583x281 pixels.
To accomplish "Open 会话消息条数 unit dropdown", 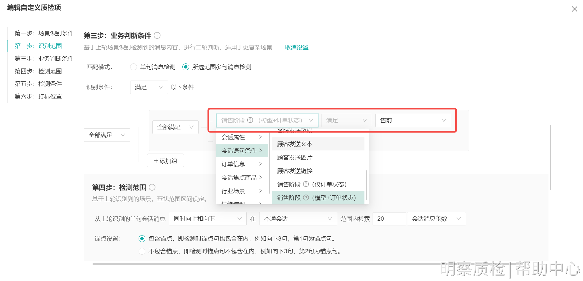I will [x=436, y=219].
